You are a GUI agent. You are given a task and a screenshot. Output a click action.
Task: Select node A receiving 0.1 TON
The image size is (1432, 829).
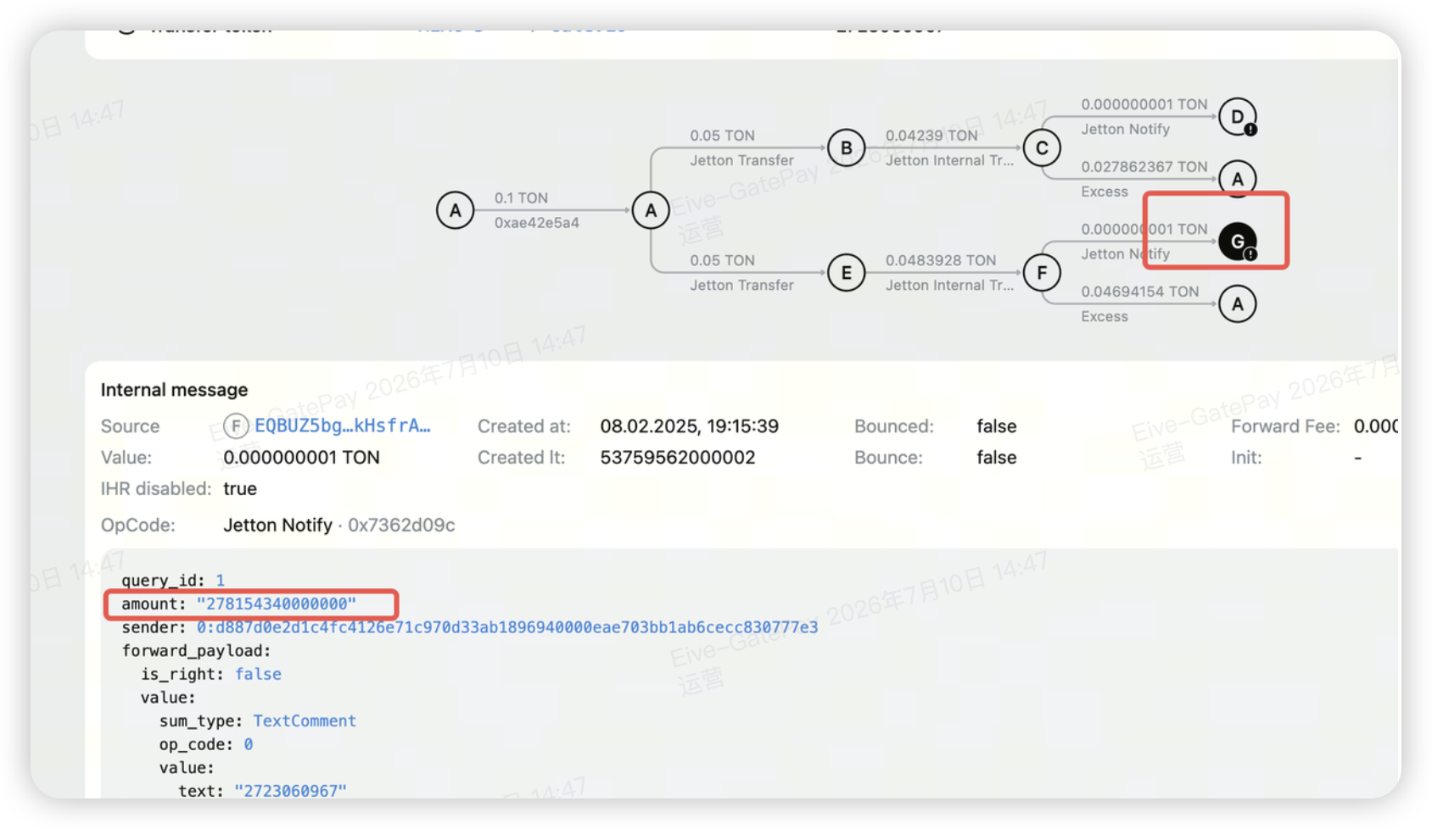click(x=651, y=210)
